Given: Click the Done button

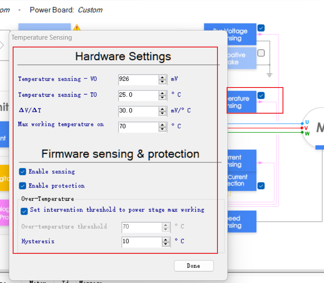Looking at the screenshot, I should [193, 266].
